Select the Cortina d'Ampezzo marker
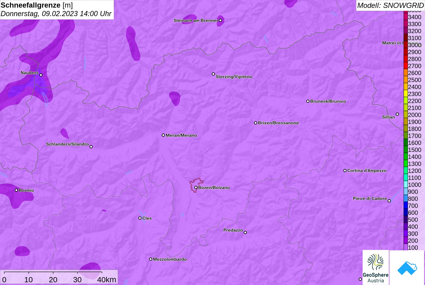The width and height of the screenshot is (425, 285). point(345,170)
